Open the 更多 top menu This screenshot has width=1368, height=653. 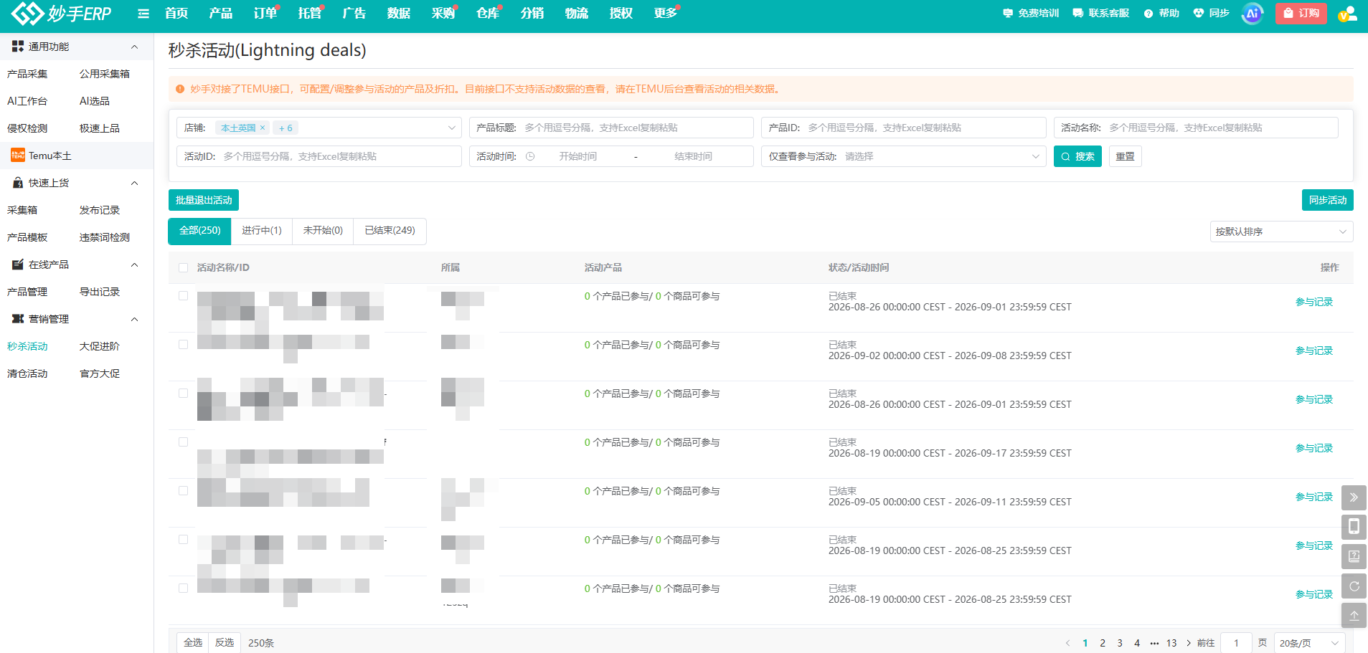point(665,14)
